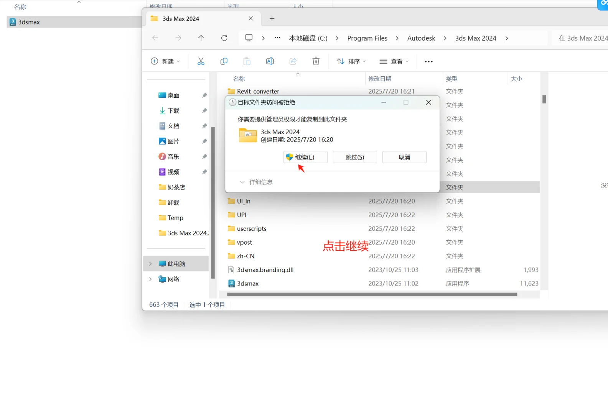Open Videos (视频) in sidebar
The height and width of the screenshot is (414, 608).
(173, 172)
